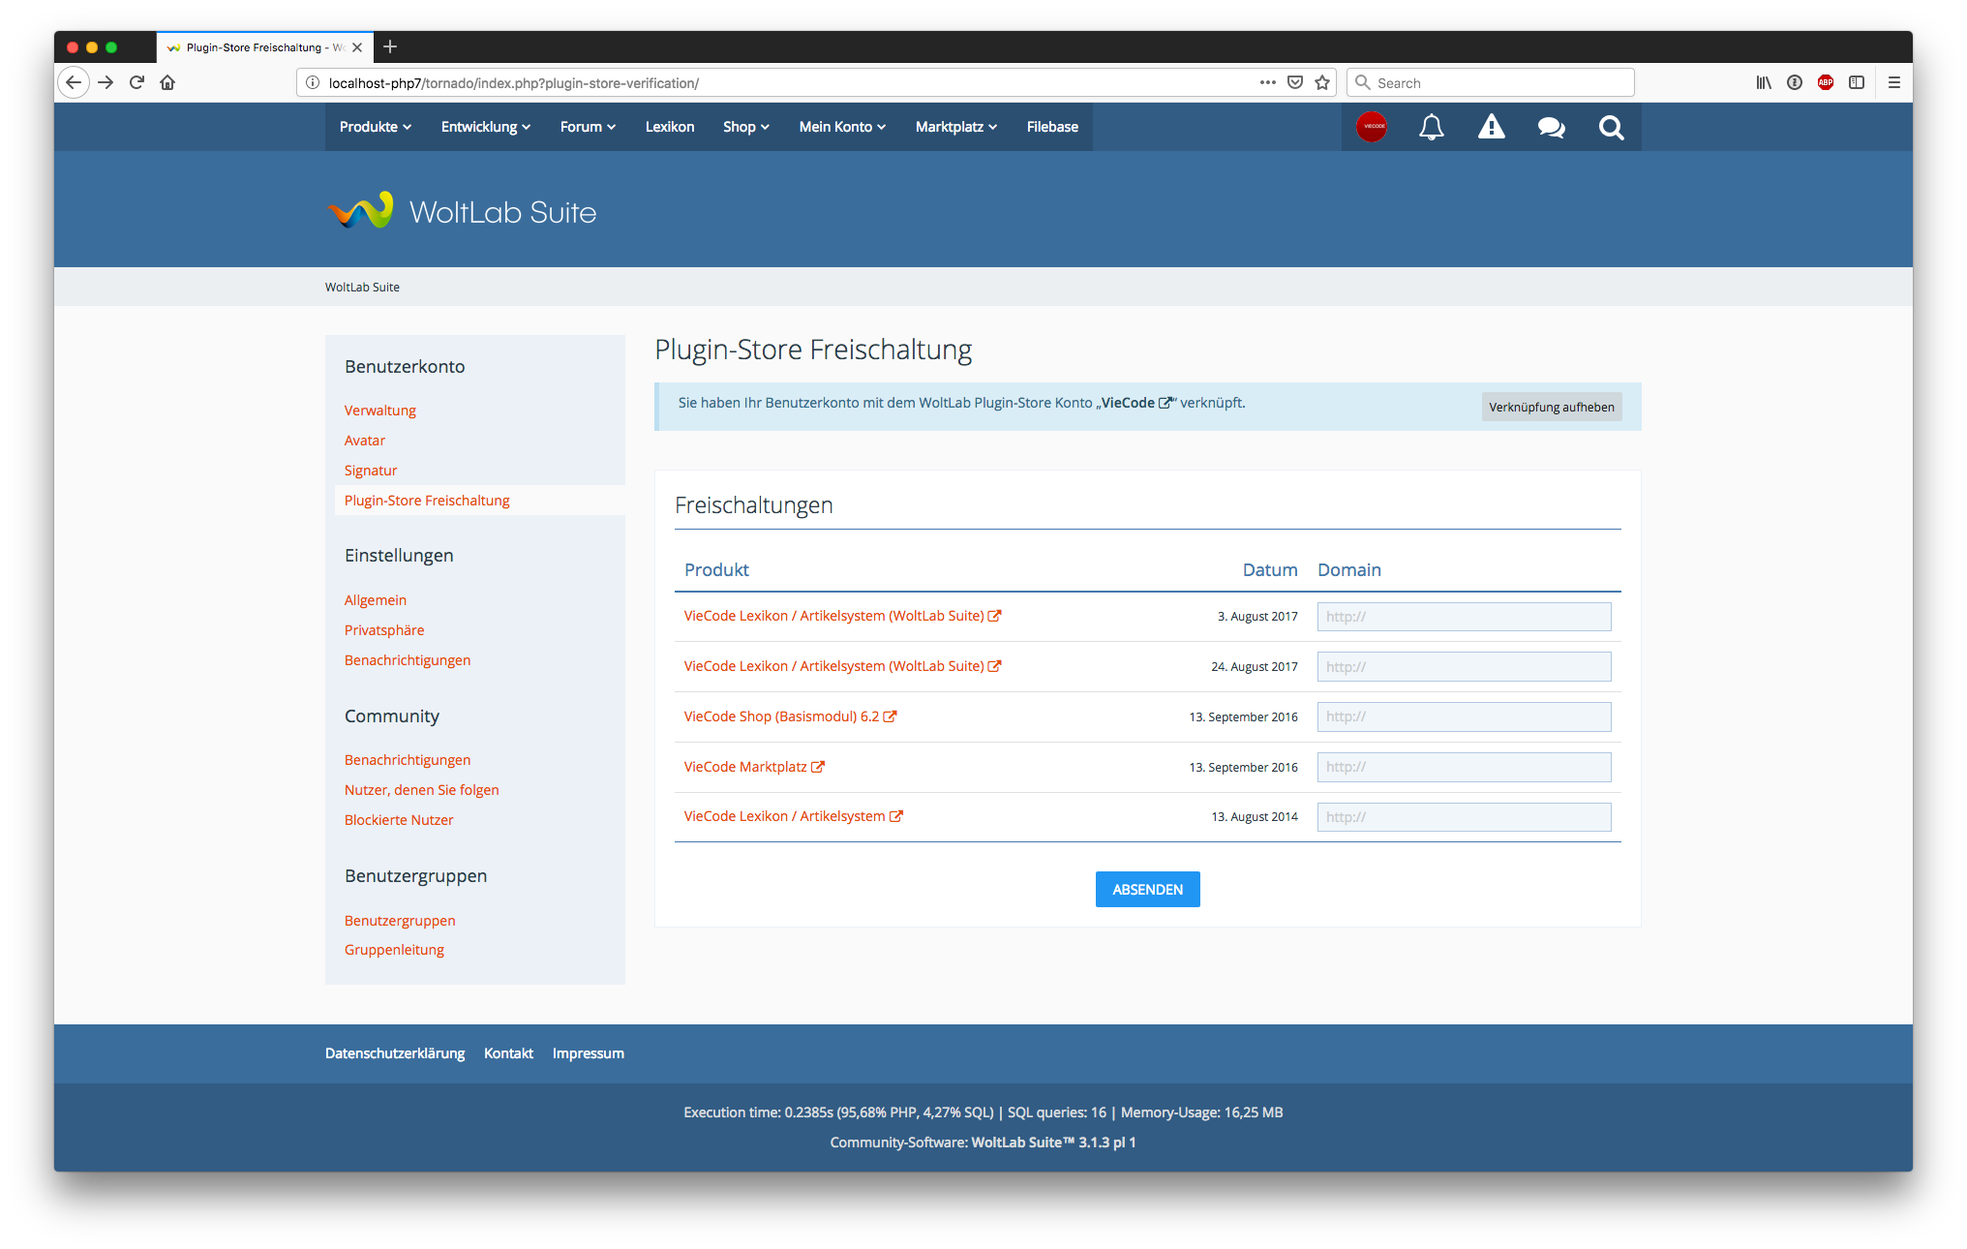
Task: Expand the Marktplatz dropdown menu
Action: point(955,127)
